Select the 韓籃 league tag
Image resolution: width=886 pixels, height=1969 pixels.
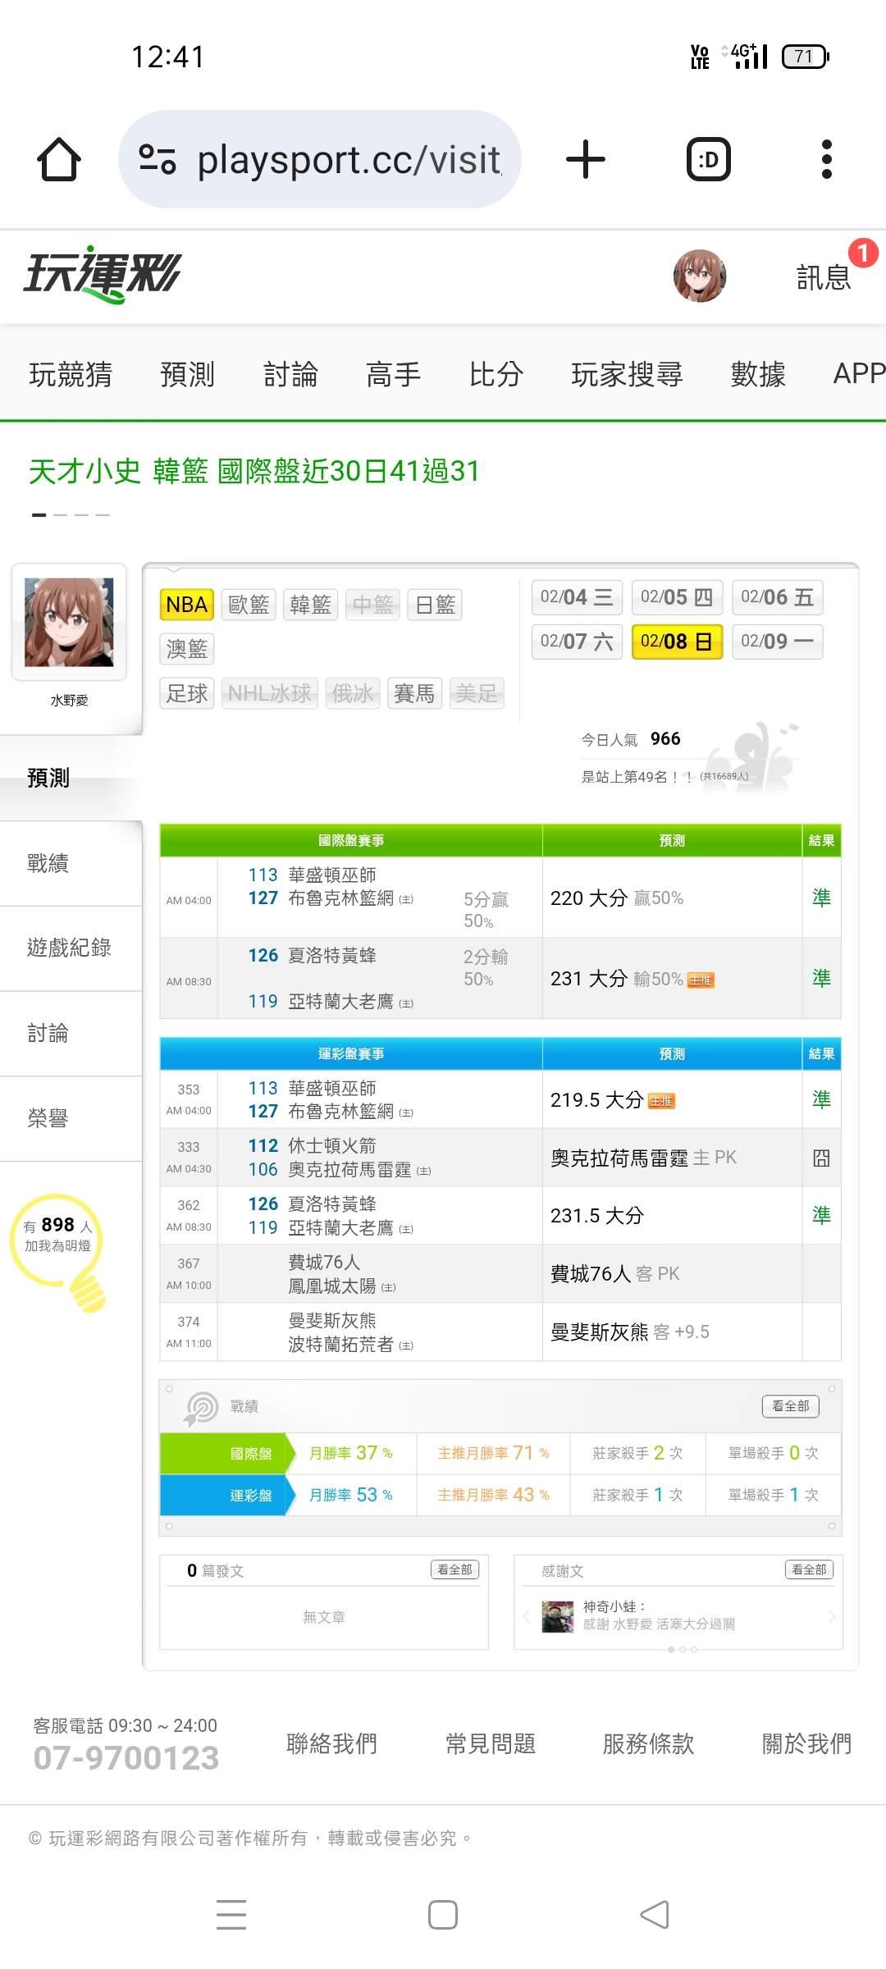[310, 605]
